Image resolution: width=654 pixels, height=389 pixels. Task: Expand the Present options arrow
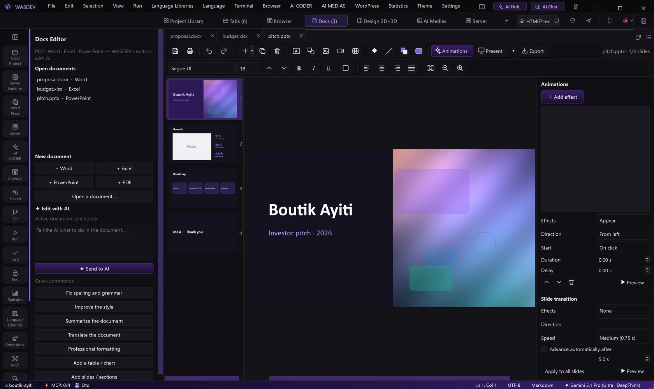(x=513, y=51)
